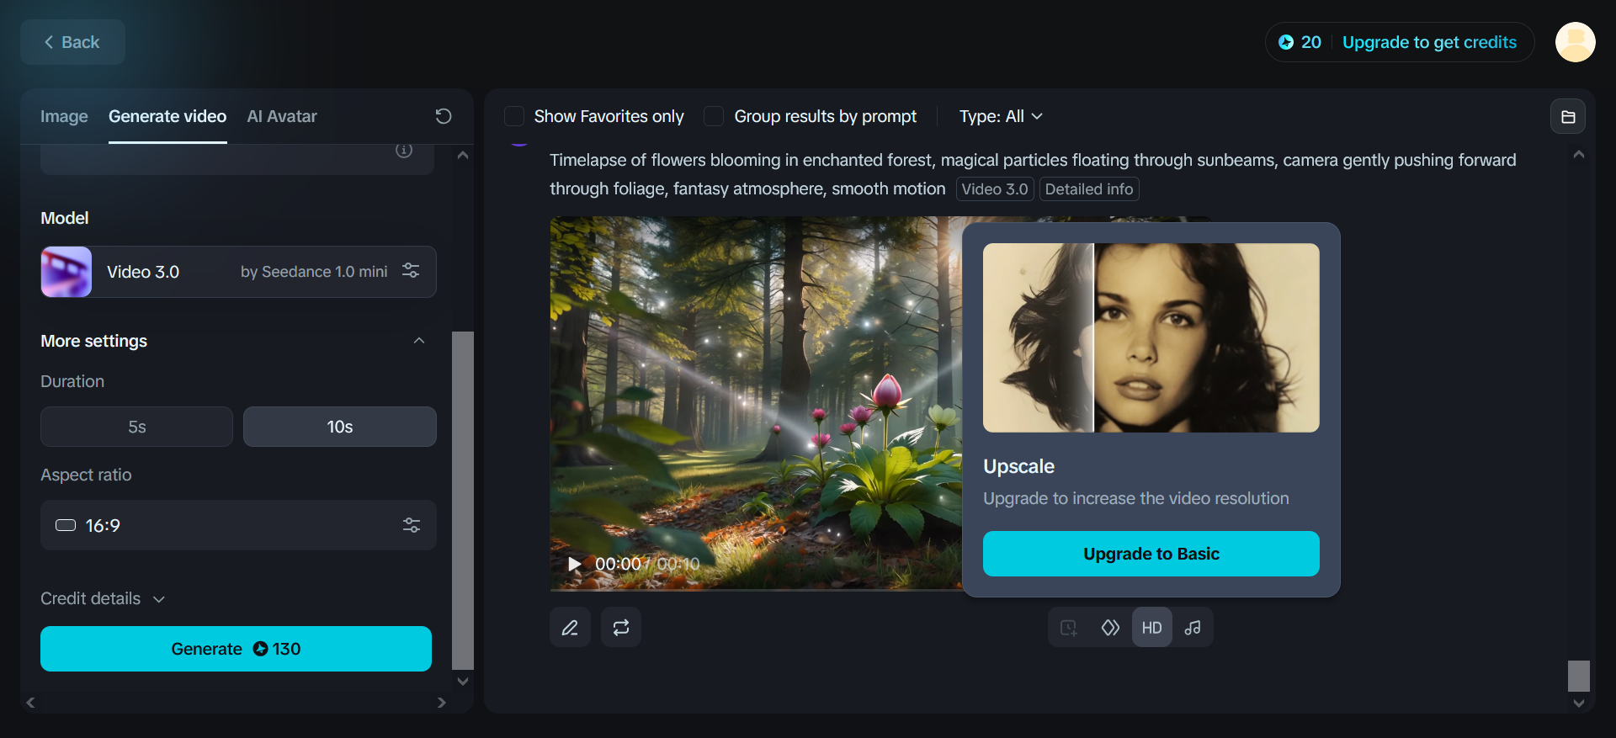Click 'Upgrade to increase the video resolution' text
Screen dimensions: 1616x738
click(1136, 498)
